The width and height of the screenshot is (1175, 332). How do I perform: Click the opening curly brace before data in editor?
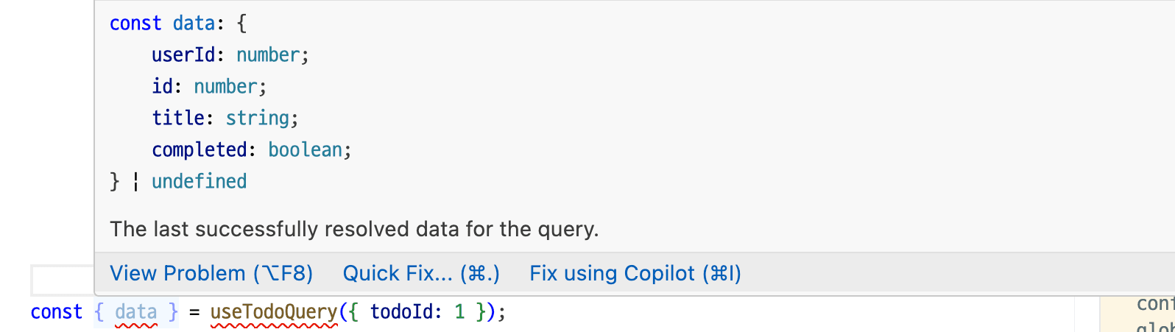(x=99, y=312)
